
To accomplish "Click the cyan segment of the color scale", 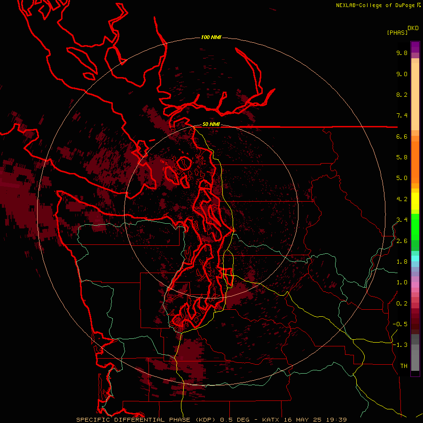I will coord(415,258).
